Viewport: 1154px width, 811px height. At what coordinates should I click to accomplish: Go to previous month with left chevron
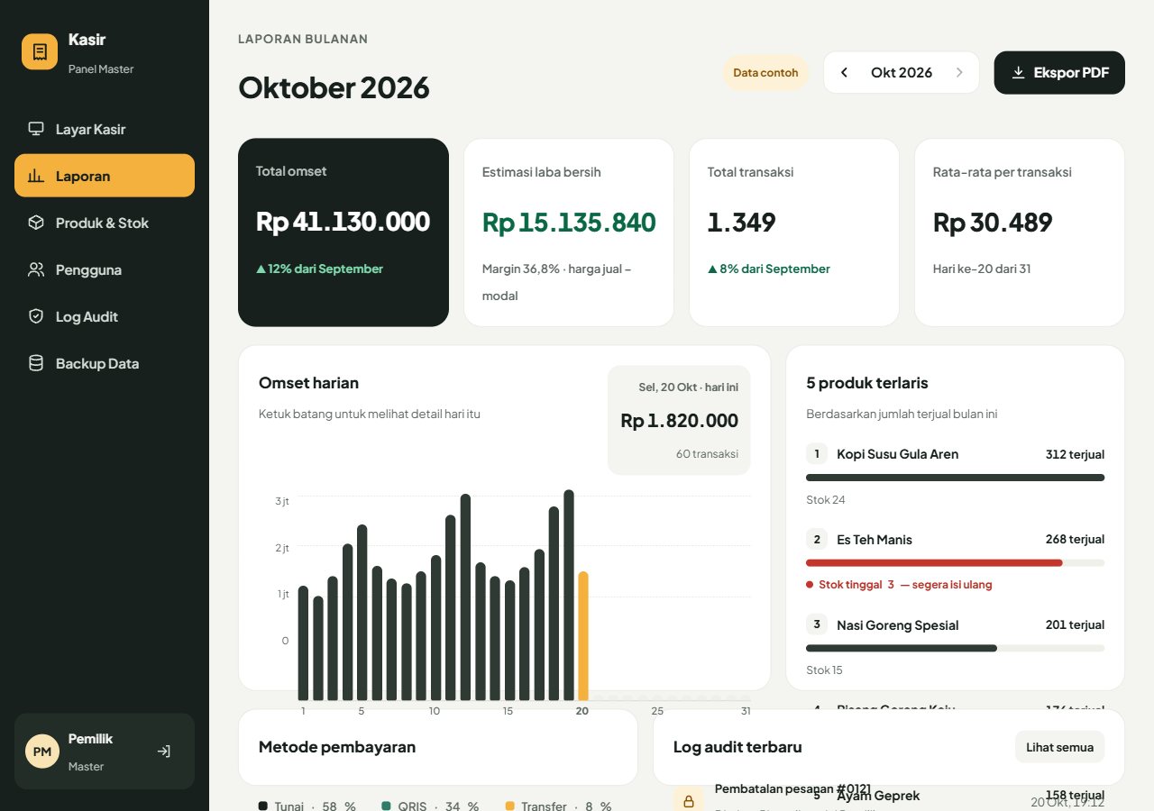tap(844, 72)
